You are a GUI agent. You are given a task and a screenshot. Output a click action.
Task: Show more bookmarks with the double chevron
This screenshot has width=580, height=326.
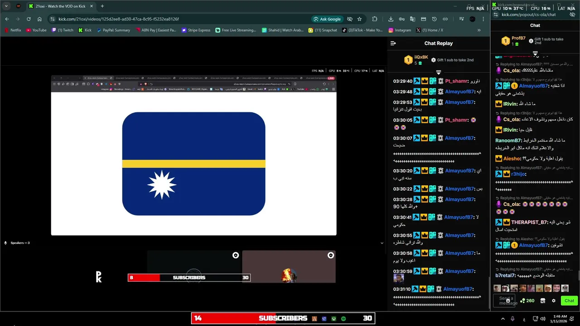pyautogui.click(x=479, y=30)
